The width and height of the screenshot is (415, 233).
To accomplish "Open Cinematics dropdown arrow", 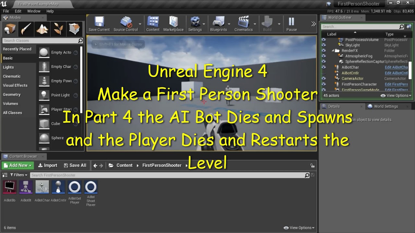I will pyautogui.click(x=255, y=24).
